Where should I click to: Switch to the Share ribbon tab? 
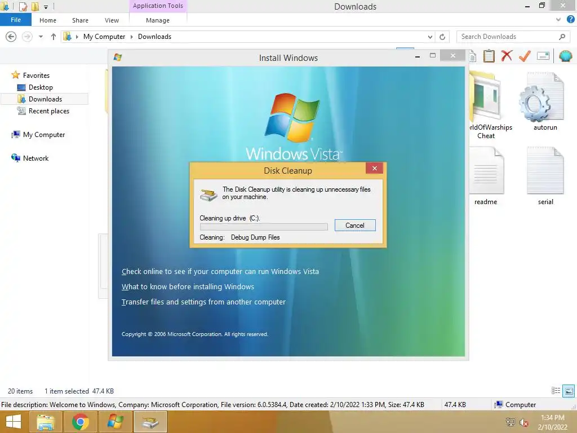[80, 20]
